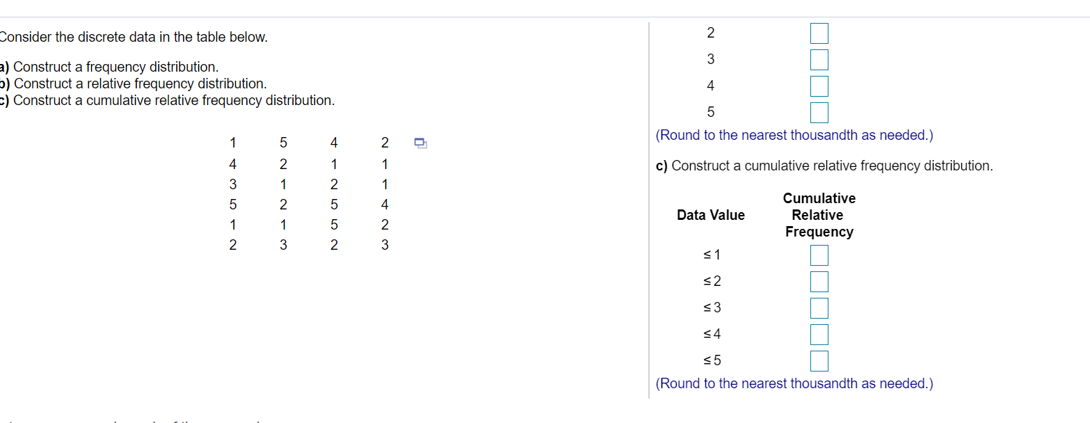Click the relative frequency box for data value 2
This screenshot has width=1090, height=423.
tap(819, 33)
